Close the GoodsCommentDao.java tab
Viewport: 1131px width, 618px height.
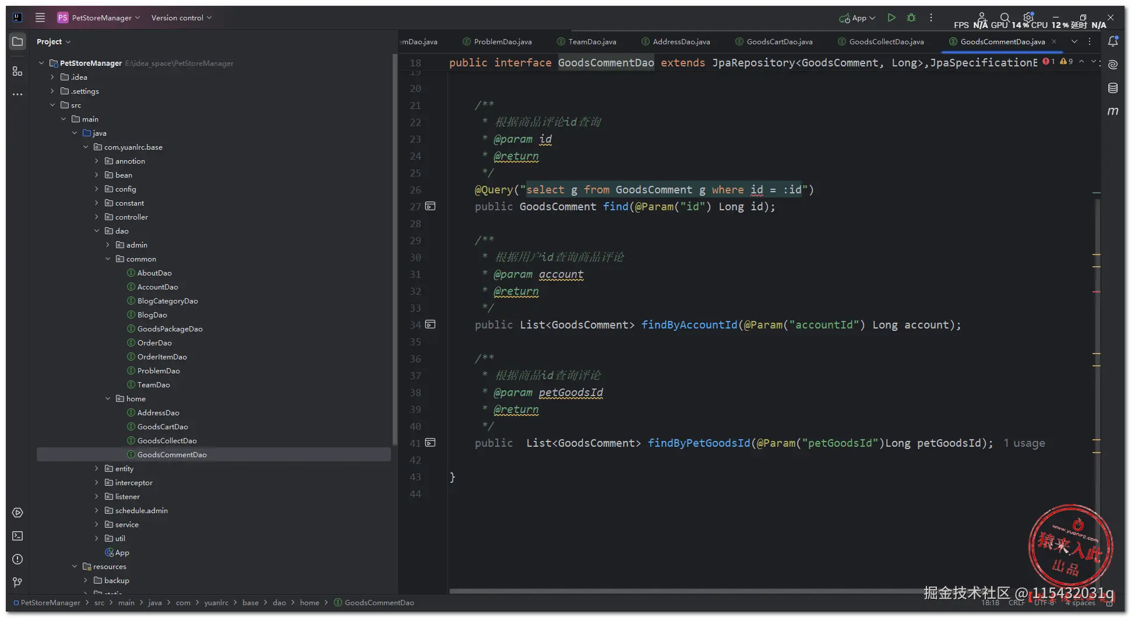coord(1054,41)
